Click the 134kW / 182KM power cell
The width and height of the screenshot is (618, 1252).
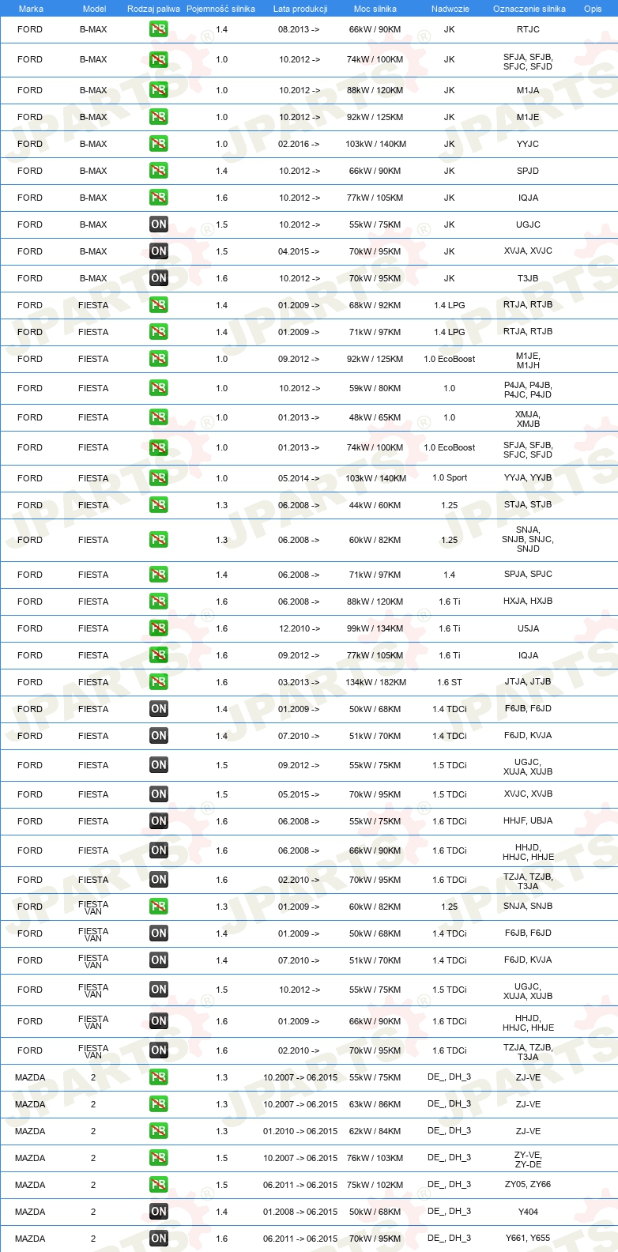pos(375,682)
